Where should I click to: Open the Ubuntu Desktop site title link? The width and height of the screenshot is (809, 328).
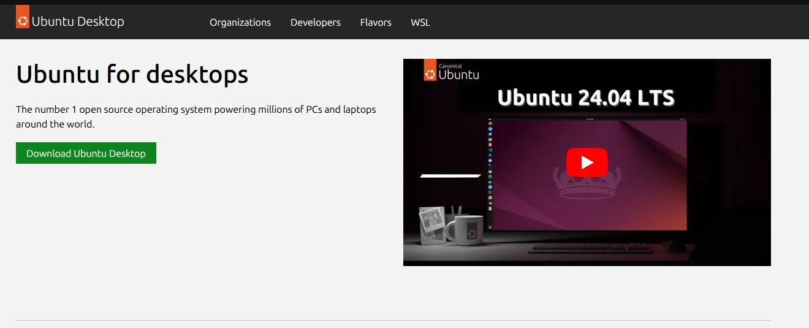pos(77,21)
